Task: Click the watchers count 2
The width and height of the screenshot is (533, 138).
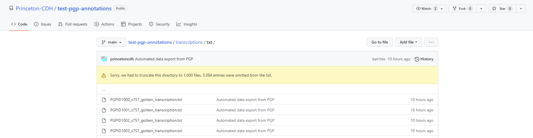Action: pyautogui.click(x=436, y=8)
